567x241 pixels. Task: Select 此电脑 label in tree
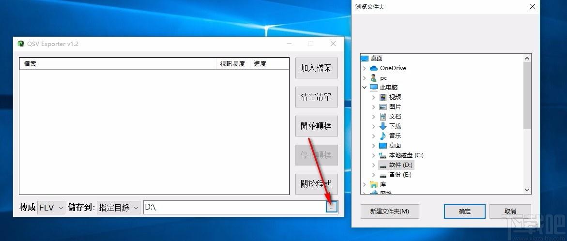point(389,88)
